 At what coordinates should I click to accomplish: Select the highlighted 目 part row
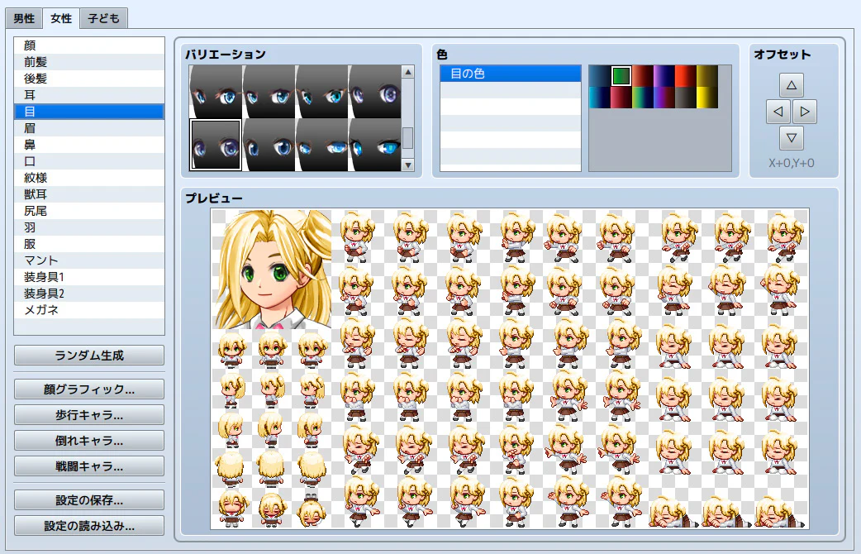tap(89, 112)
